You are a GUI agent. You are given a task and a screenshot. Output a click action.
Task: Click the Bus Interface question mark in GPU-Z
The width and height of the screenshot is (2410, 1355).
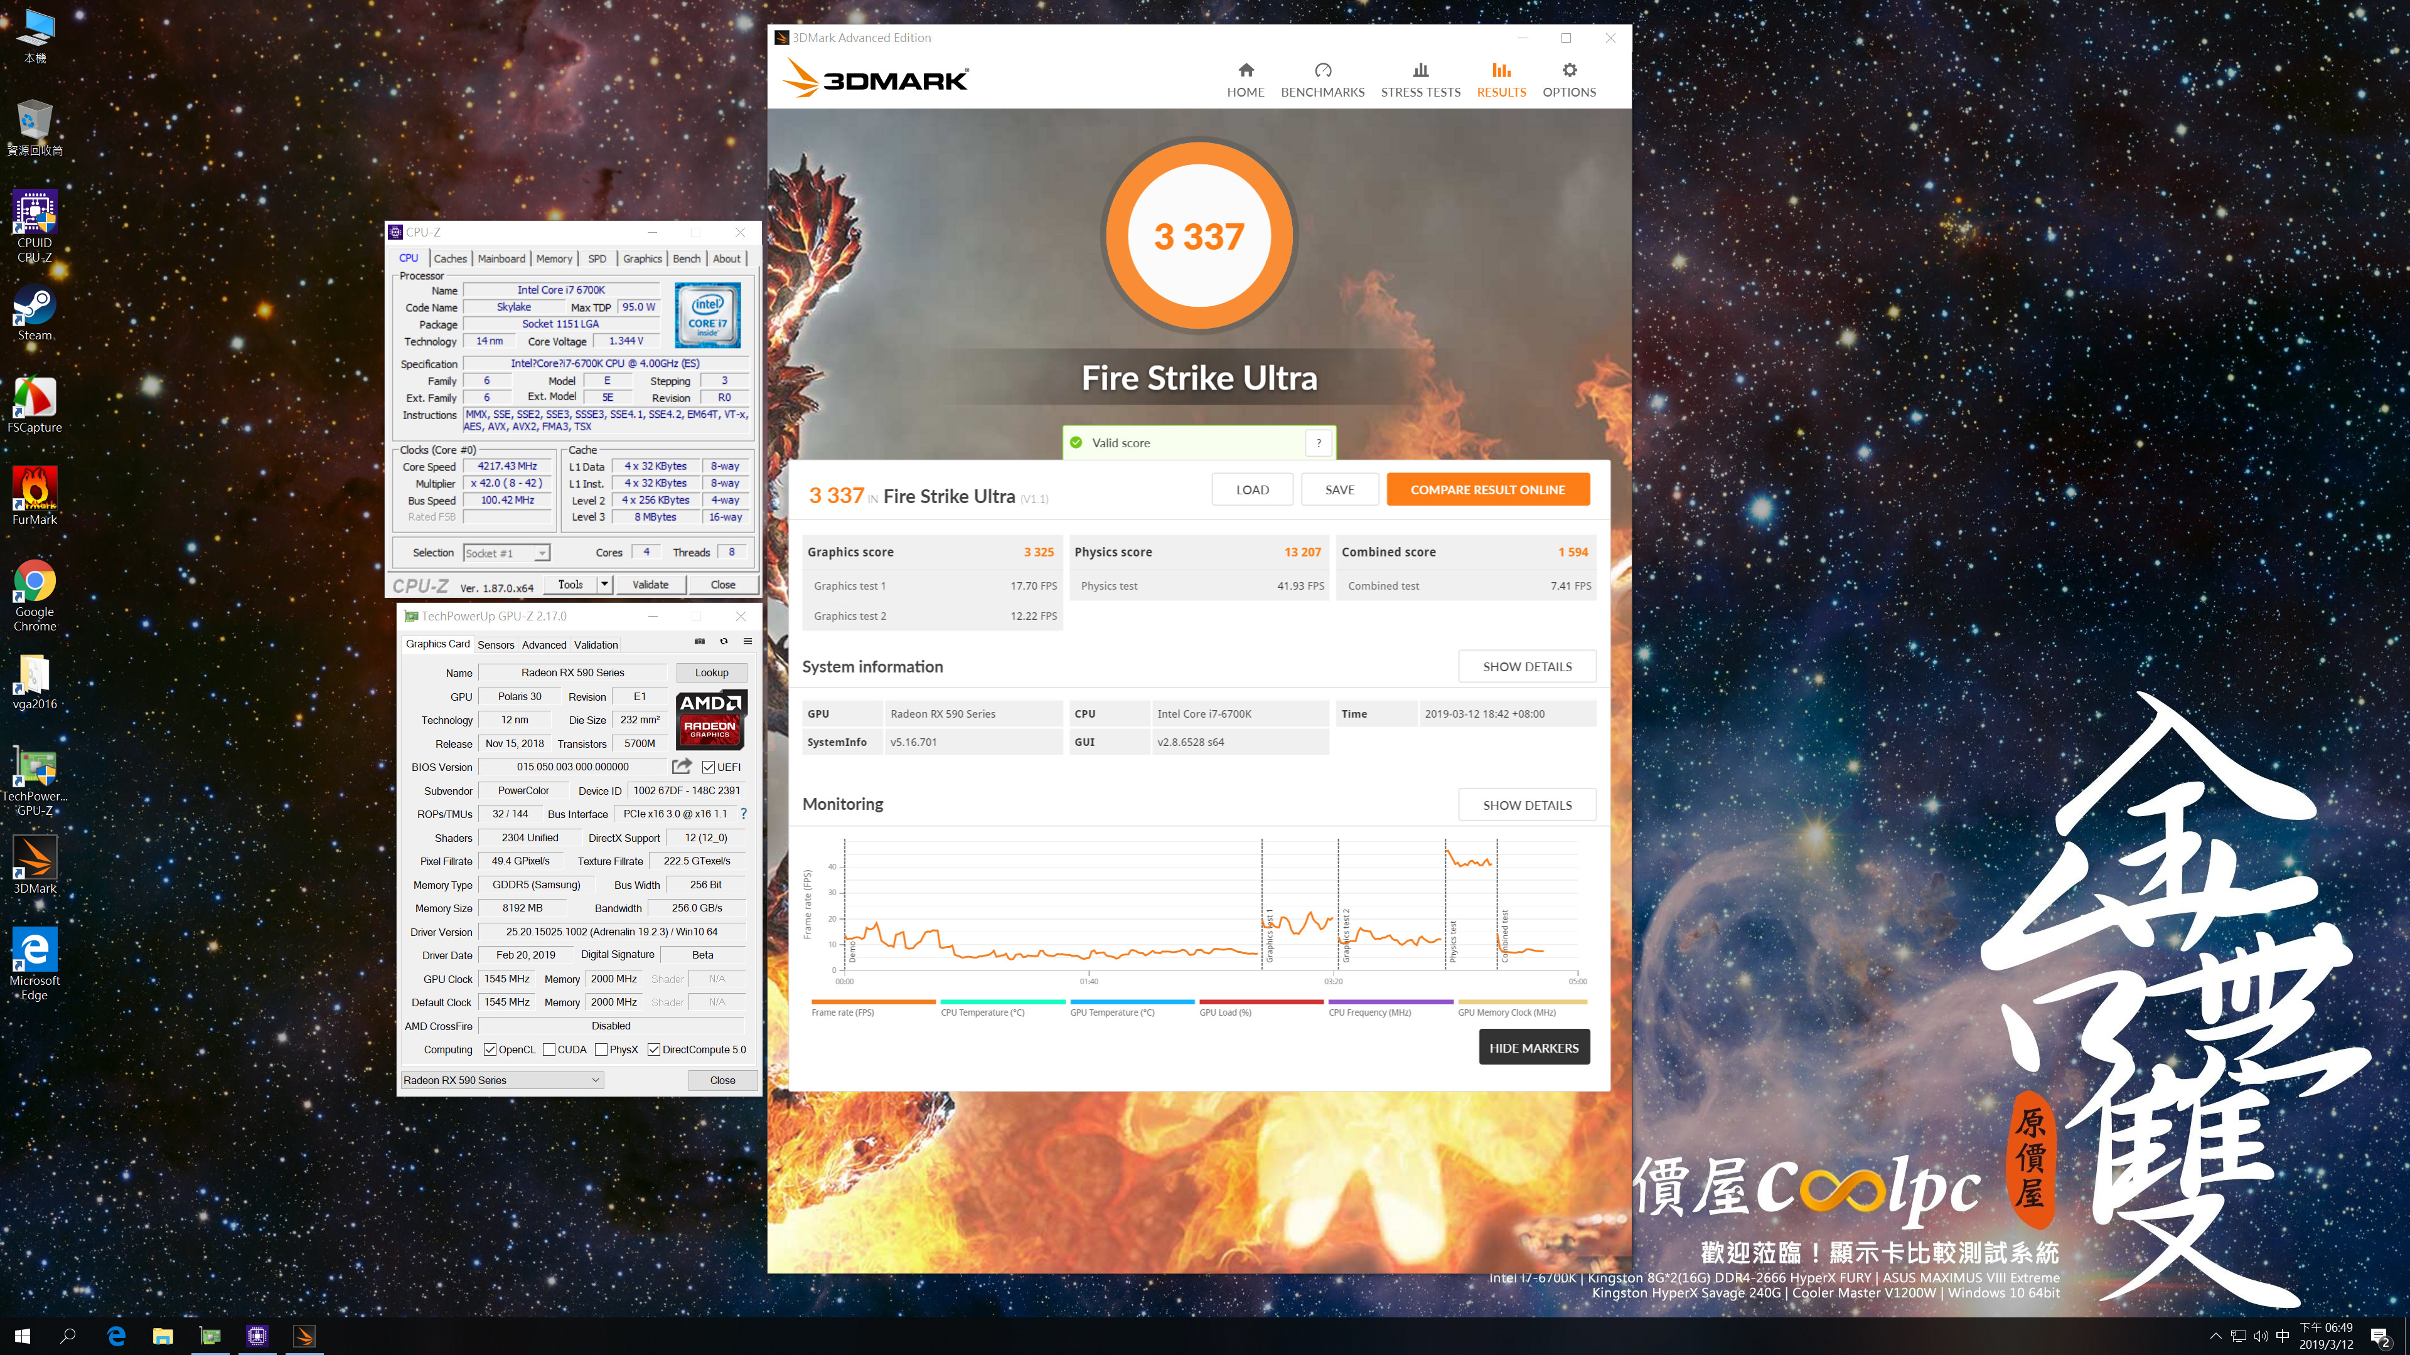744,814
